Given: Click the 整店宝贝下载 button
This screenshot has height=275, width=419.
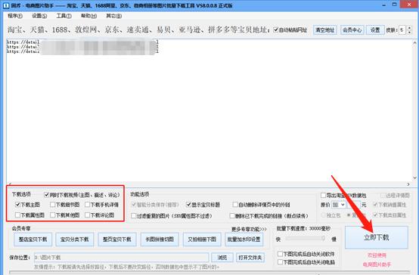Looking at the screenshot, I should (33, 239).
